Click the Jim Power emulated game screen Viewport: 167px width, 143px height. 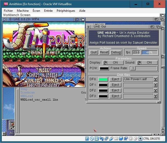click(44, 54)
